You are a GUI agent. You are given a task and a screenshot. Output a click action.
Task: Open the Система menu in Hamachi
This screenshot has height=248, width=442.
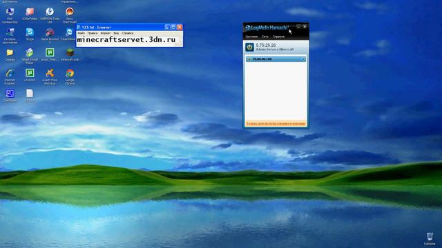coord(251,37)
